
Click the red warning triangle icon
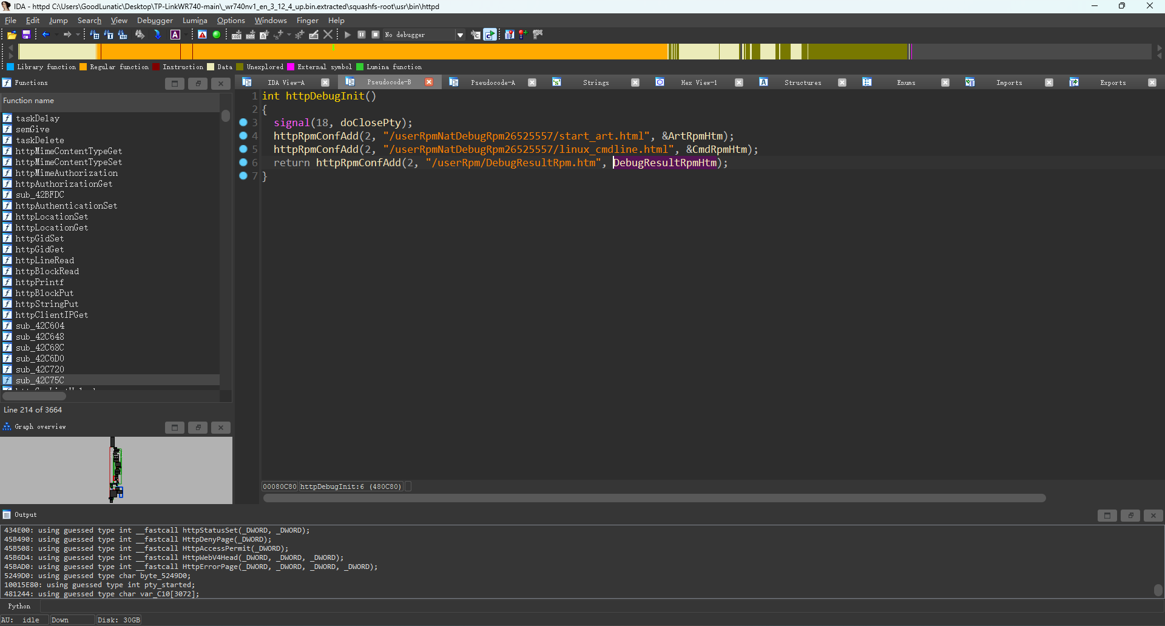point(203,35)
